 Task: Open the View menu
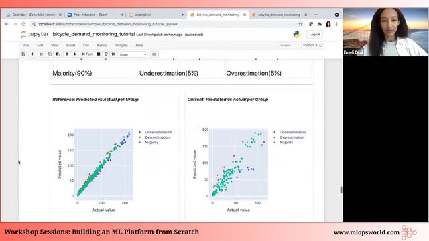tap(55, 45)
